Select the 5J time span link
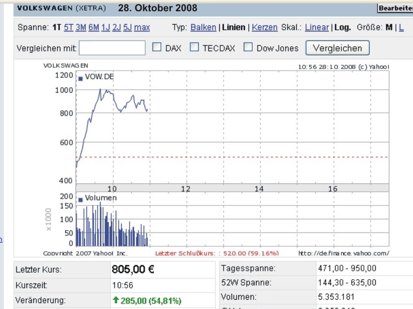The image size is (413, 309). [x=128, y=27]
